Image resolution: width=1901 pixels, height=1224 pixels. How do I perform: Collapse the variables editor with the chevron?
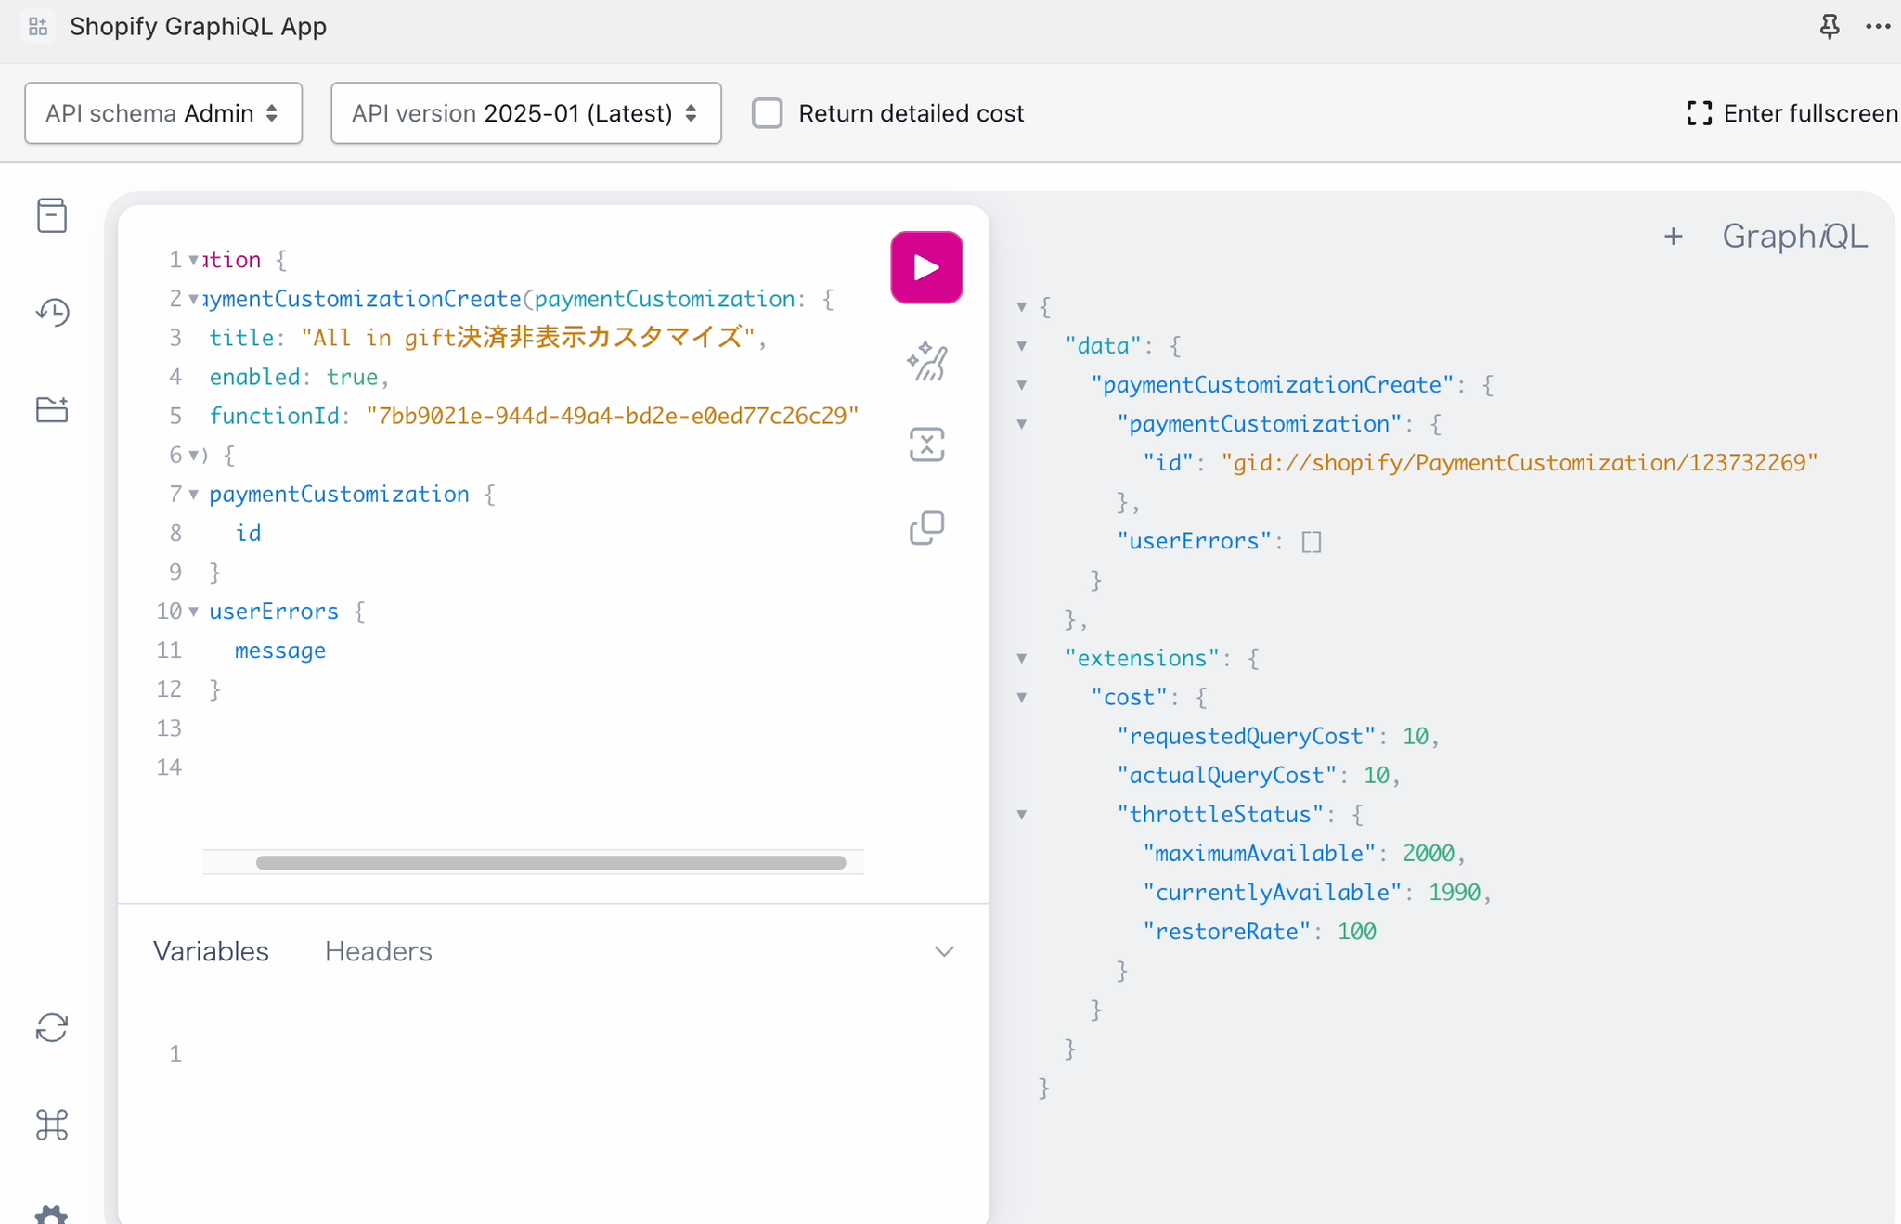[x=944, y=951]
